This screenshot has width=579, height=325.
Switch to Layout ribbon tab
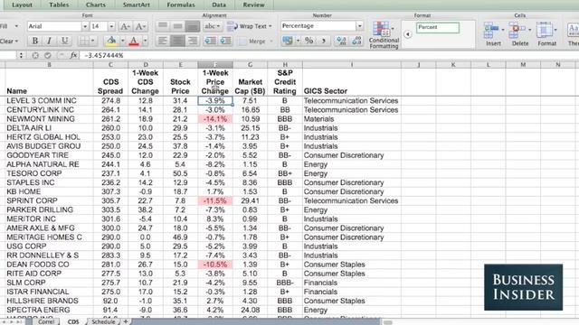click(x=22, y=5)
